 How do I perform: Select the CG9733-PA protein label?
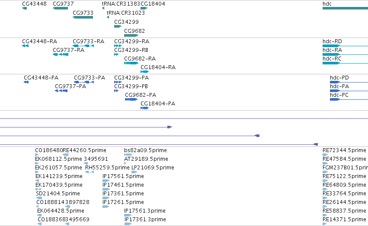90,78
